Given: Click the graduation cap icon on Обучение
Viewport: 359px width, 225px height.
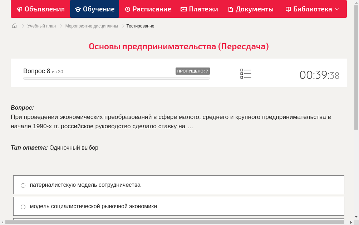Looking at the screenshot, I should point(78,9).
